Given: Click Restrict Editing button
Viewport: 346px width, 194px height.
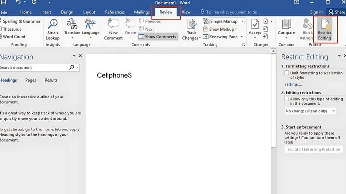Looking at the screenshot, I should [324, 30].
